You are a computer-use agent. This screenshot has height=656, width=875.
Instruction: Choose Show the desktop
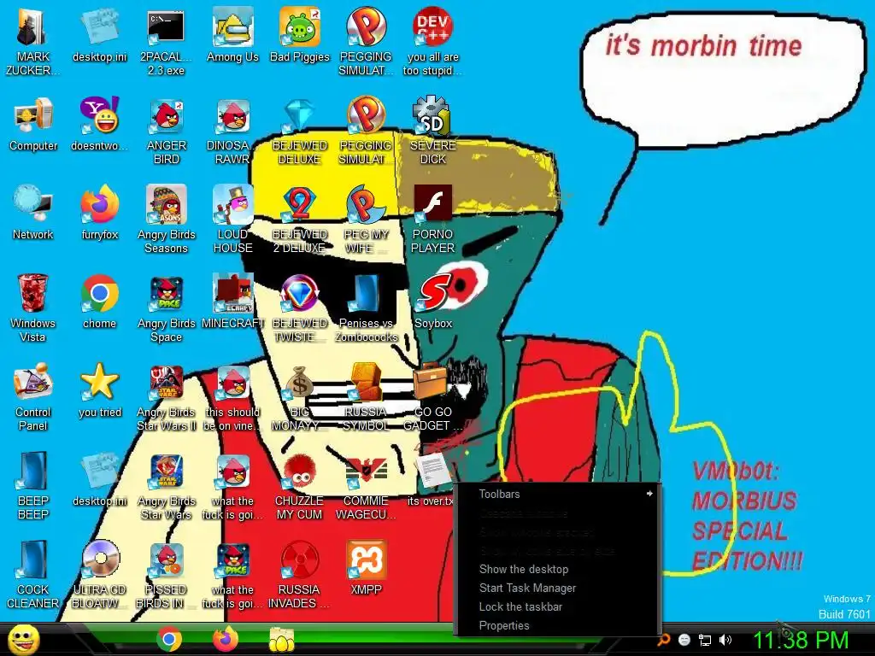[x=558, y=569]
